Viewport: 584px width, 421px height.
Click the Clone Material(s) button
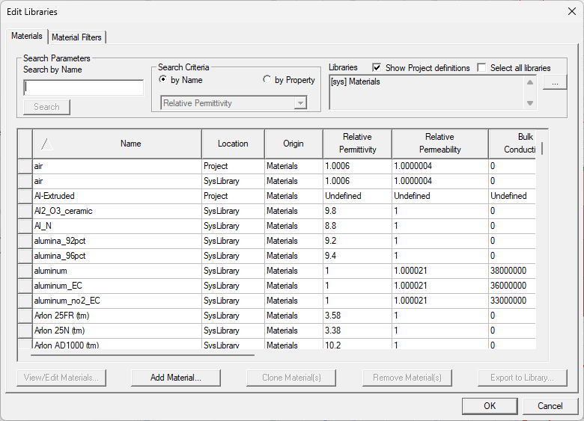291,378
